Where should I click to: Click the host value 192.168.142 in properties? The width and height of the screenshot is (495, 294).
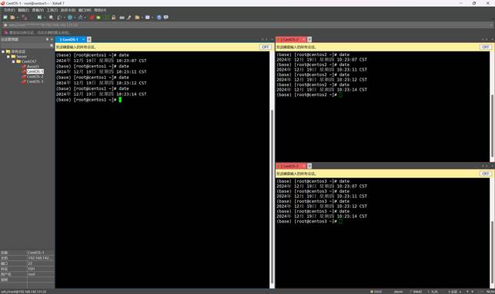click(40, 258)
